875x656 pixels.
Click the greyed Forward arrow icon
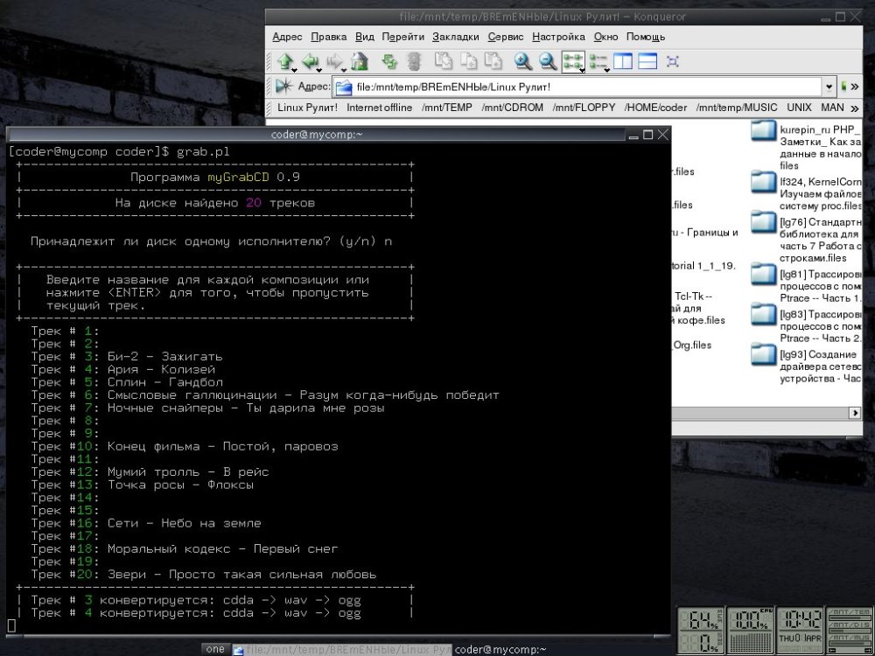pyautogui.click(x=334, y=60)
